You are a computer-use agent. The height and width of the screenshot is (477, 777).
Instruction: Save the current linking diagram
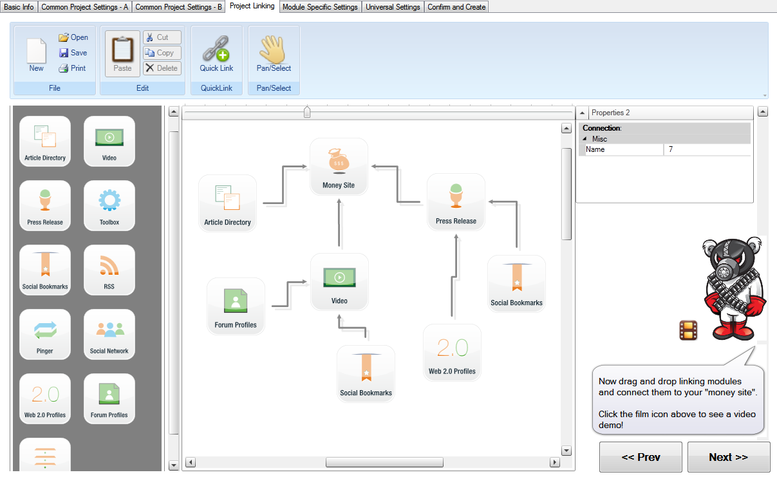73,53
